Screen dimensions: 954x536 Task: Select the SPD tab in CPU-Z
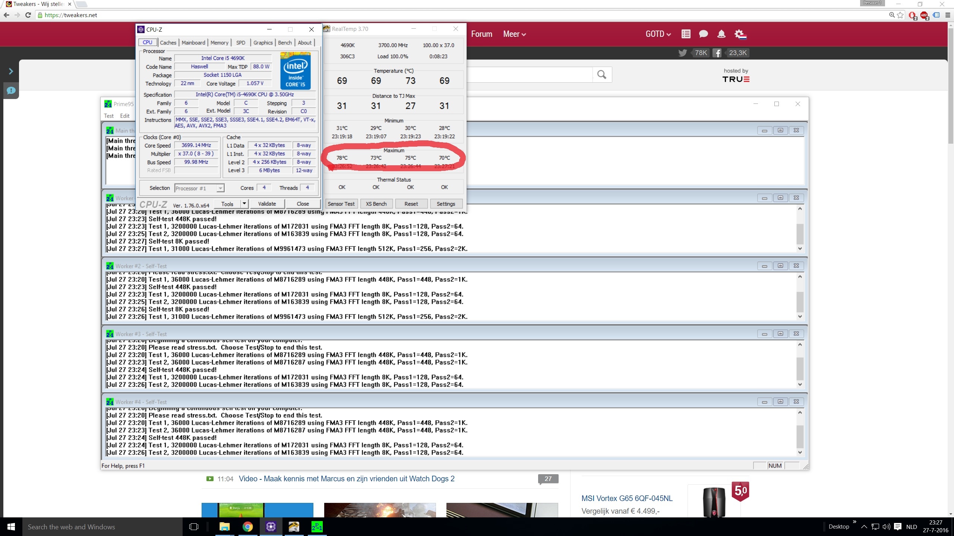tap(241, 42)
